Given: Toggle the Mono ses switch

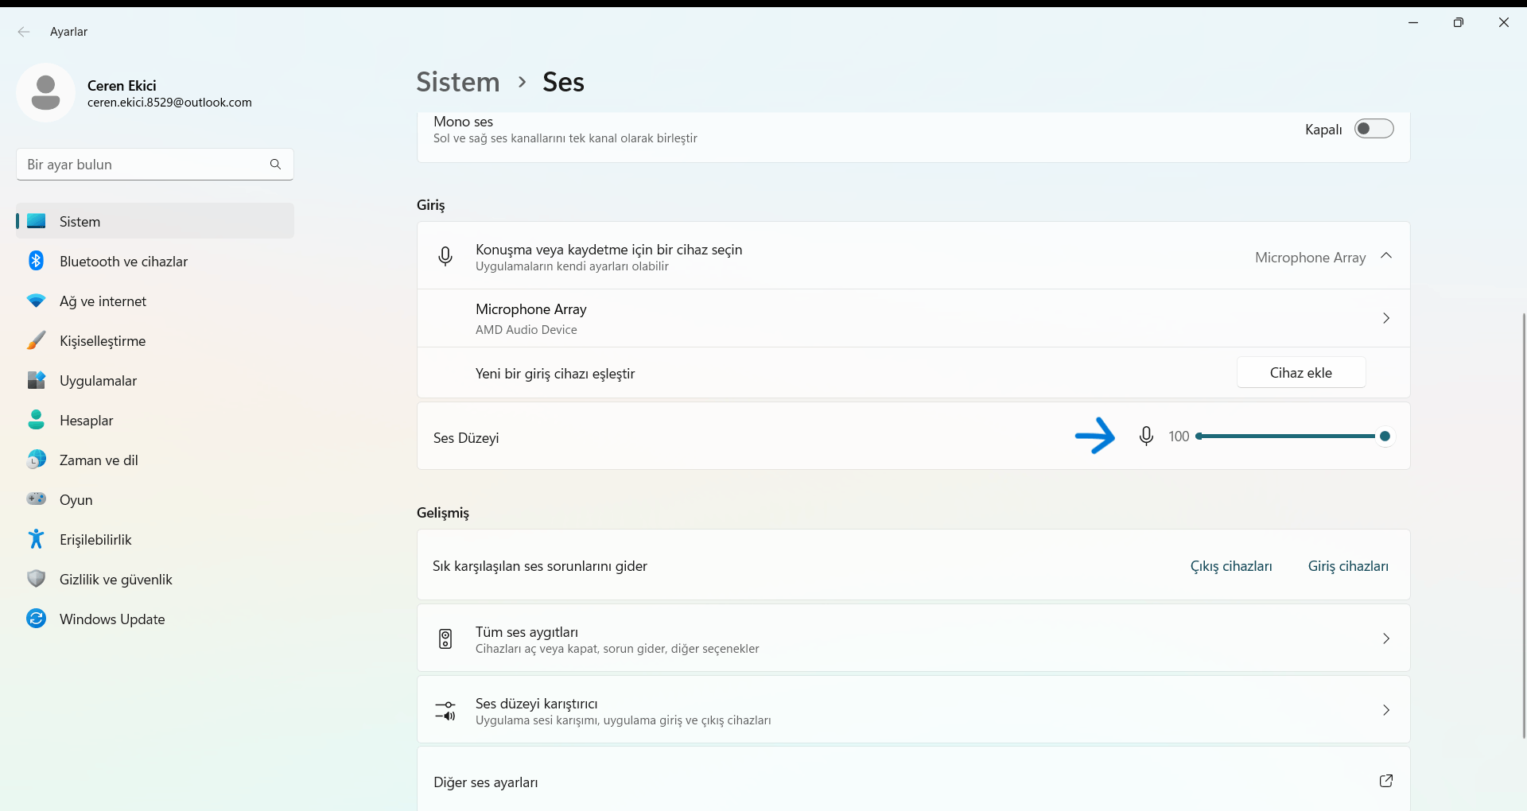Looking at the screenshot, I should click(1374, 129).
